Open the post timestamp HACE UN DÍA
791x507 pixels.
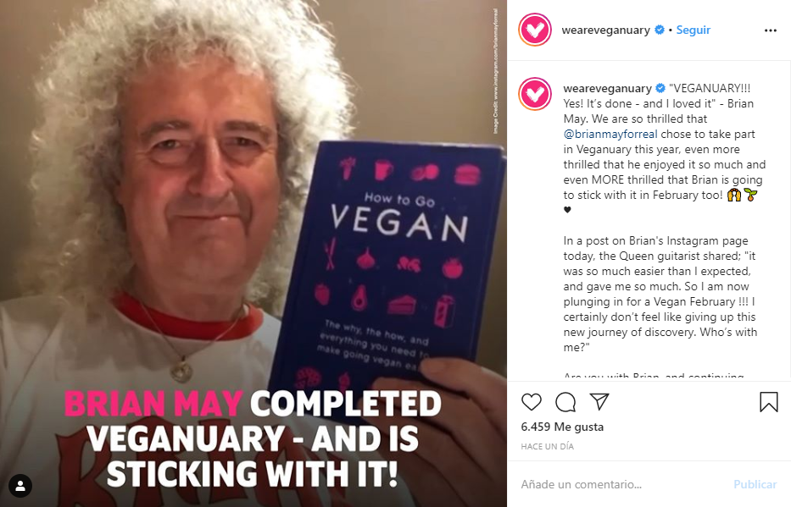pos(548,447)
